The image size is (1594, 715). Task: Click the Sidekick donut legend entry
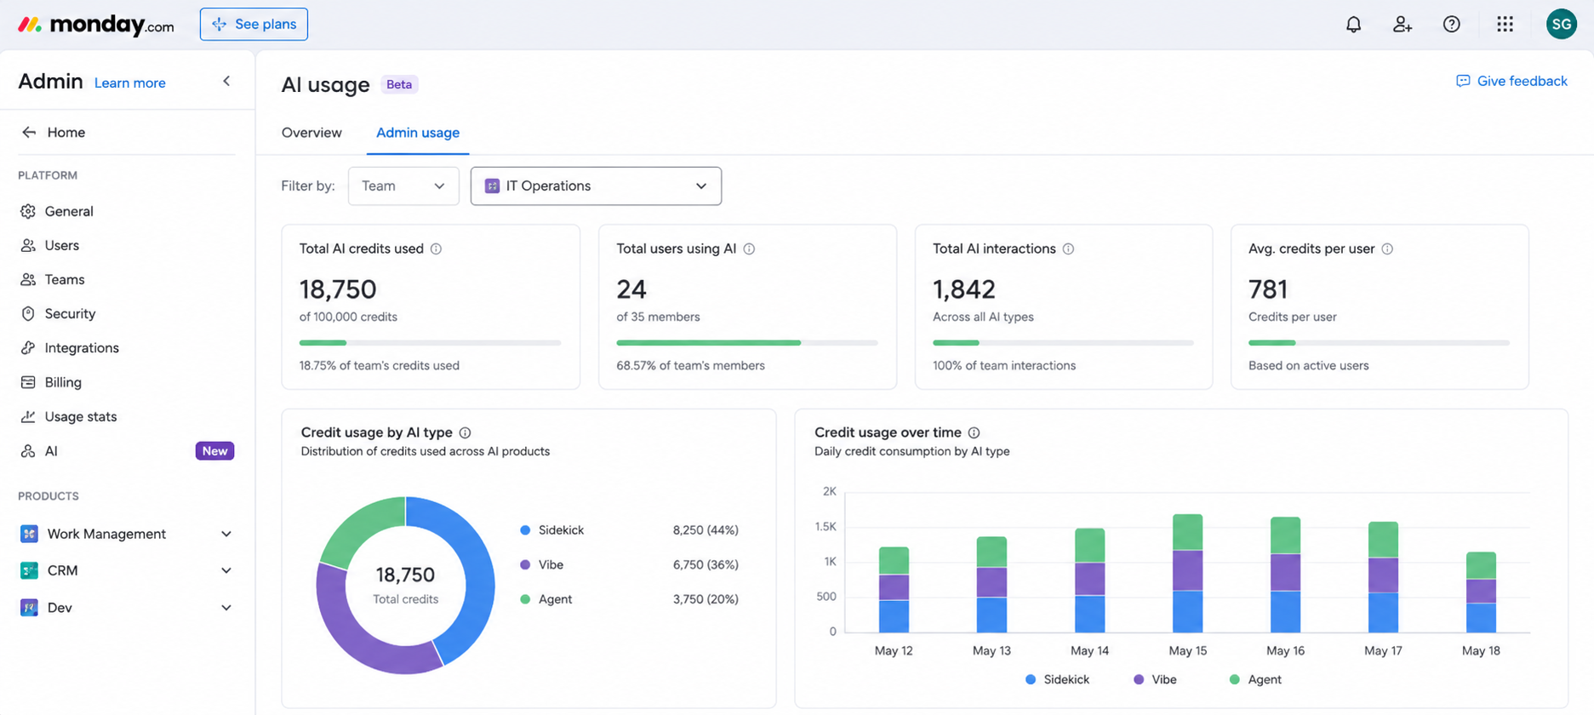tap(552, 530)
